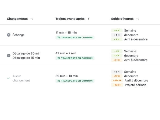Click the Aucun changement row text
Viewport: 160px width, 120px height.
pos(21,78)
